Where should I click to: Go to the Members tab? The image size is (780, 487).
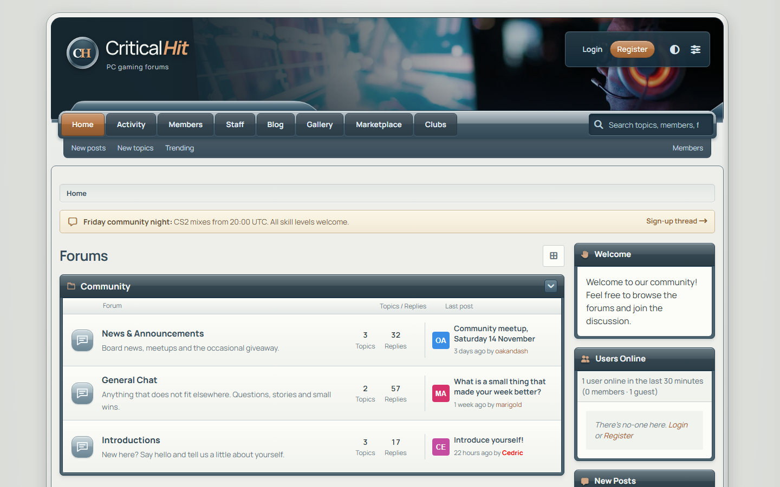(x=186, y=124)
